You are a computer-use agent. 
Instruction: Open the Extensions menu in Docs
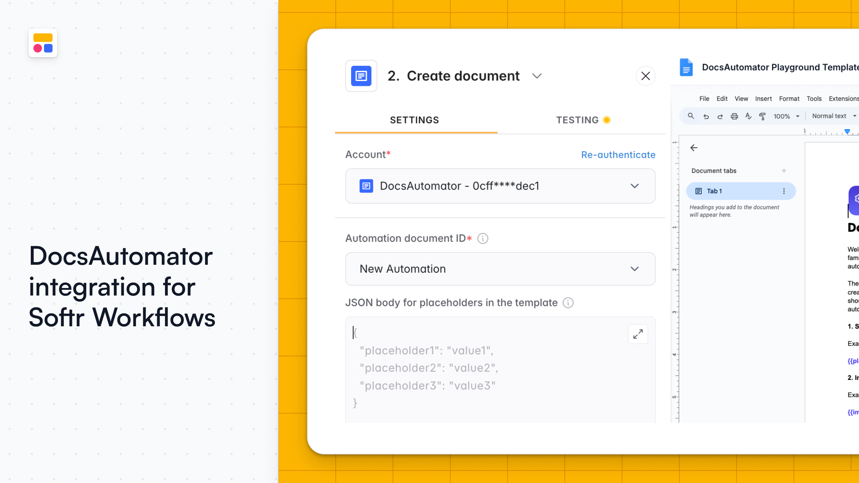tap(844, 99)
